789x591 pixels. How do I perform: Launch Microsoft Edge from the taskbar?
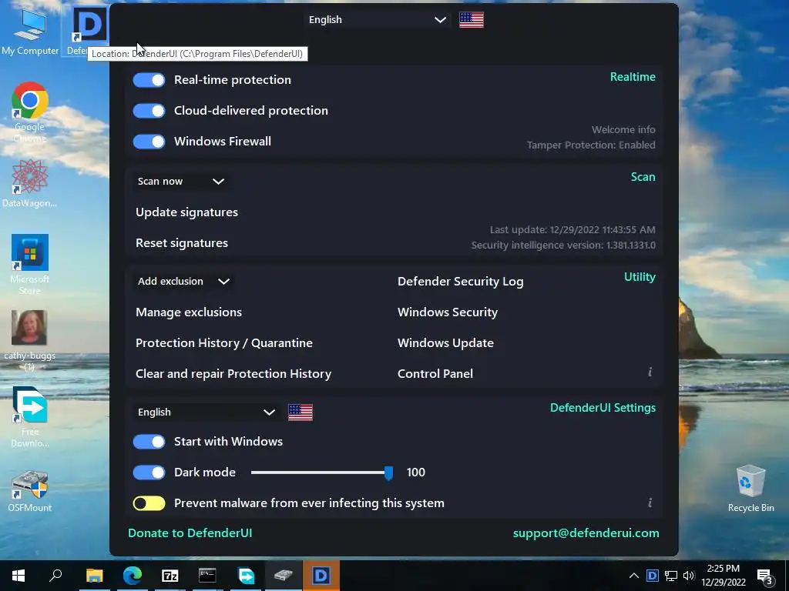[x=133, y=576]
